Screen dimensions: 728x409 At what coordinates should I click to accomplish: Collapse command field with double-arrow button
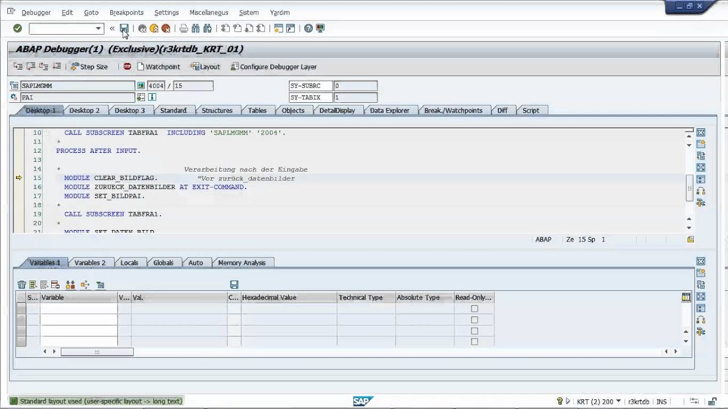112,28
